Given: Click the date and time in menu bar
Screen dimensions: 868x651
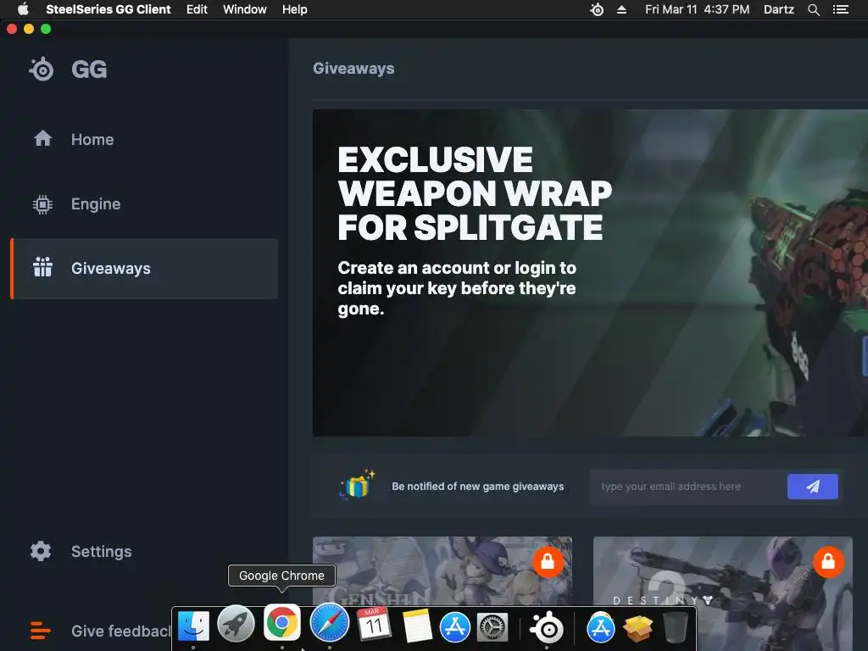Looking at the screenshot, I should point(697,9).
